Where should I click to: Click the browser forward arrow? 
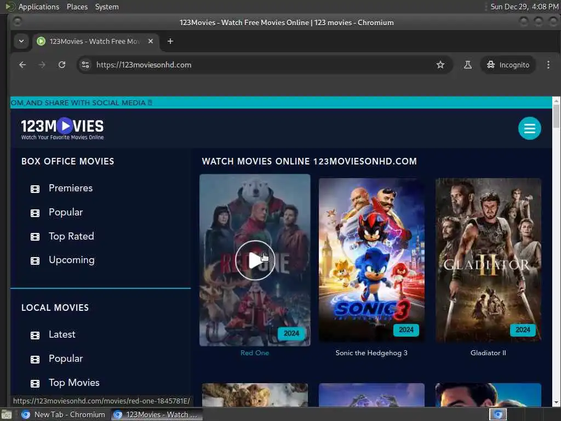tap(42, 65)
